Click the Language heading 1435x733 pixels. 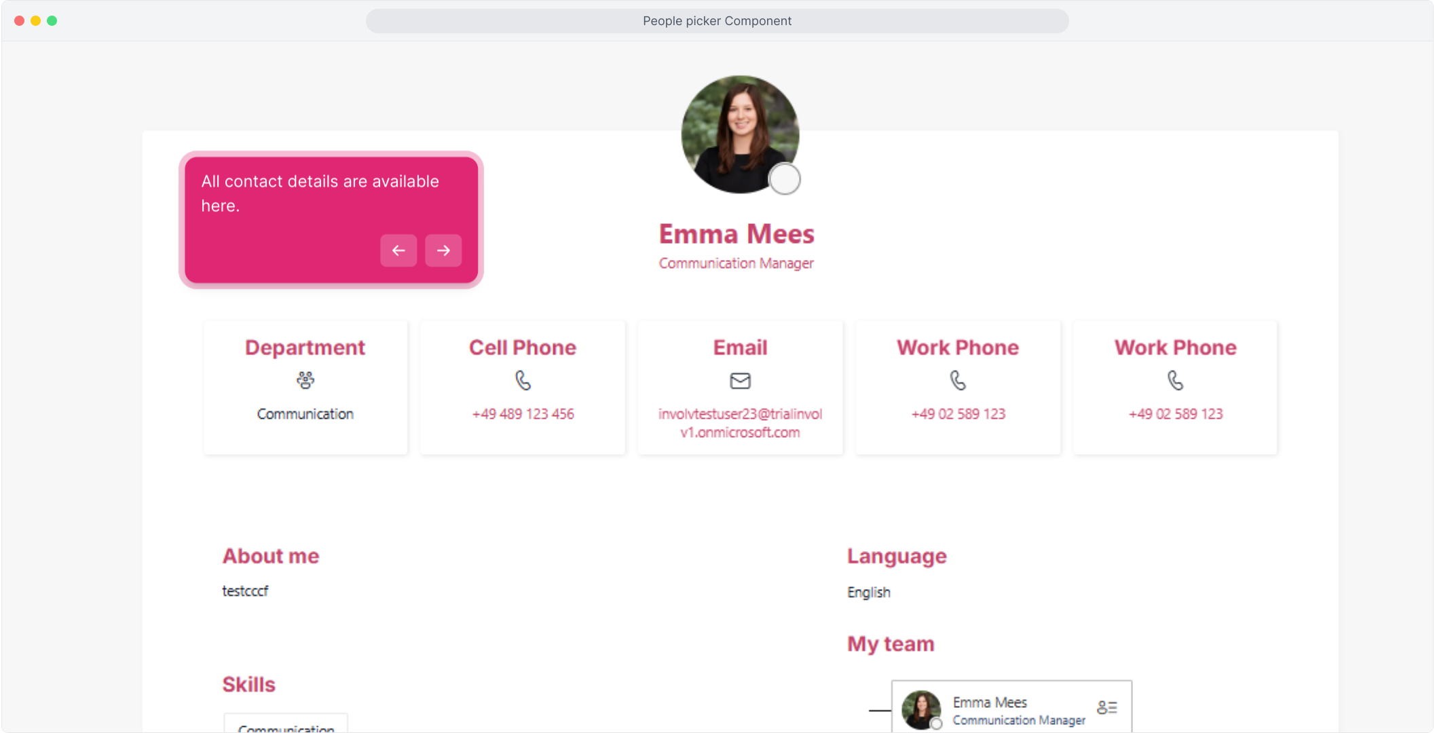(x=897, y=556)
